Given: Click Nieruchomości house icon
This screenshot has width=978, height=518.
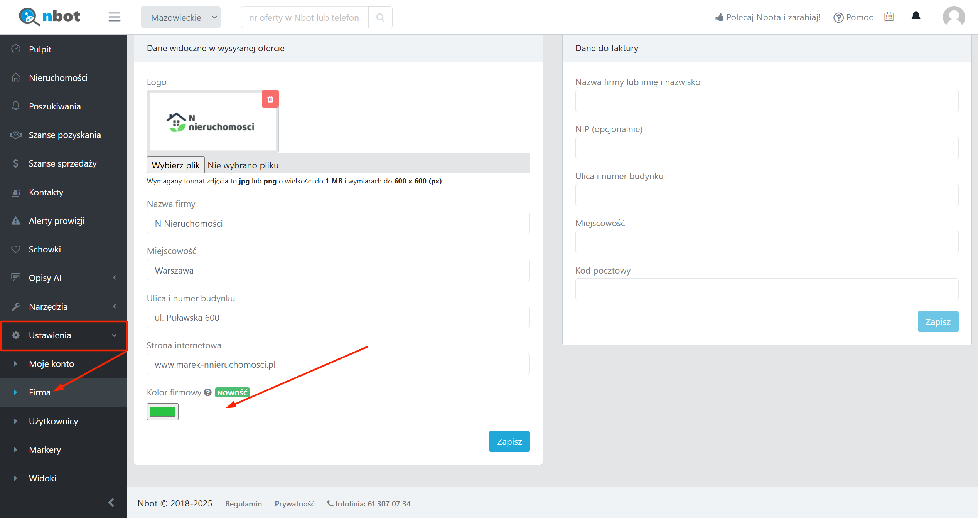Looking at the screenshot, I should click(x=16, y=77).
